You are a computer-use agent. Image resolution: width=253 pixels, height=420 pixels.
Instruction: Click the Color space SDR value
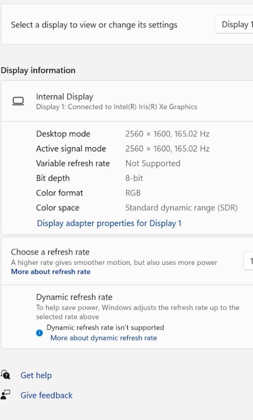tap(181, 208)
